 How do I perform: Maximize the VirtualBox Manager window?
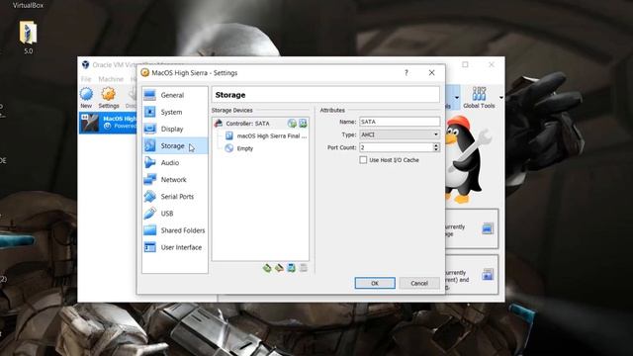pyautogui.click(x=465, y=64)
